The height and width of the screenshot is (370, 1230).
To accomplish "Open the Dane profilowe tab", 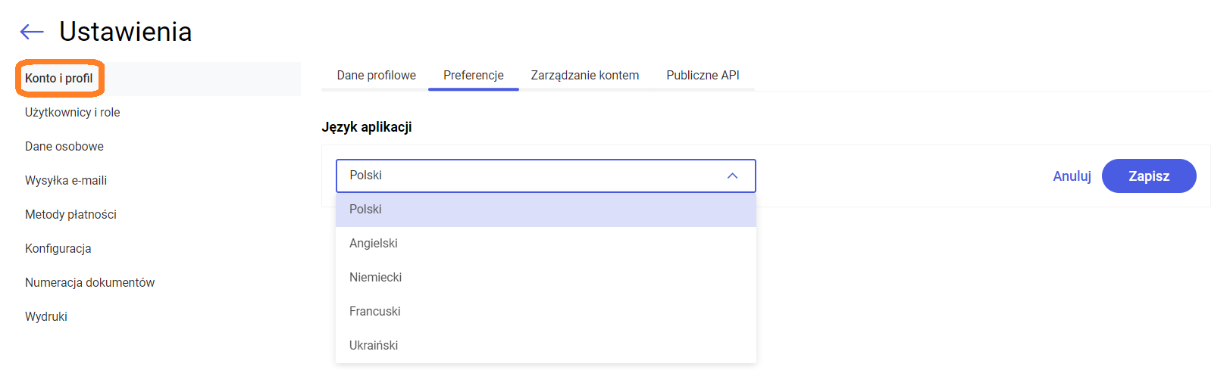I will click(x=376, y=76).
